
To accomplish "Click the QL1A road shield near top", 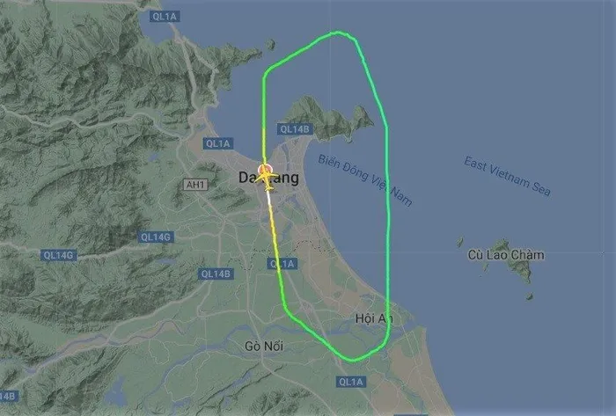I will point(165,17).
